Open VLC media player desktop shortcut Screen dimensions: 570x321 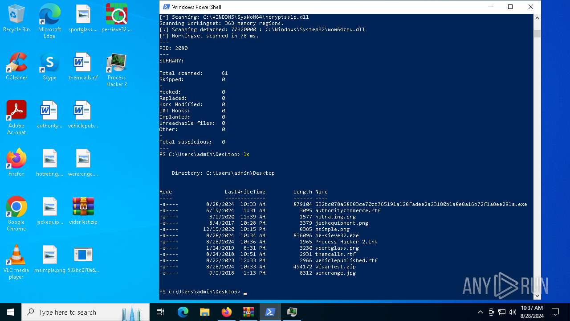pyautogui.click(x=16, y=262)
